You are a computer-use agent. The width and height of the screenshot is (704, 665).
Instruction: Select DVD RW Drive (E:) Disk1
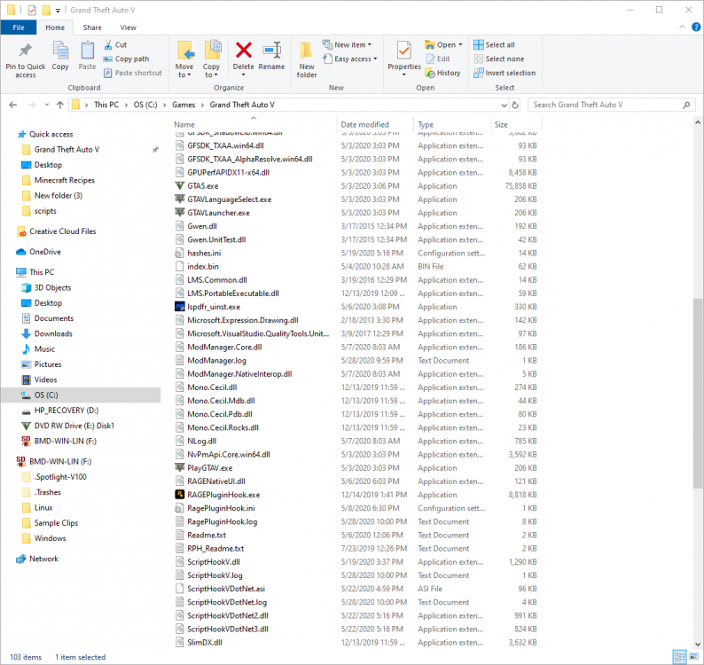pyautogui.click(x=74, y=426)
